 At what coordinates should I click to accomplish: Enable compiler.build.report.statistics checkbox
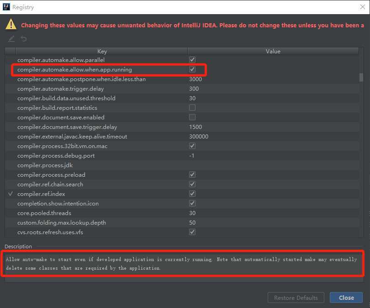tap(192, 108)
